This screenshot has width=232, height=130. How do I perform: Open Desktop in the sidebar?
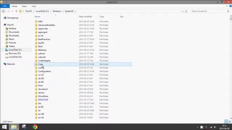(x=12, y=29)
